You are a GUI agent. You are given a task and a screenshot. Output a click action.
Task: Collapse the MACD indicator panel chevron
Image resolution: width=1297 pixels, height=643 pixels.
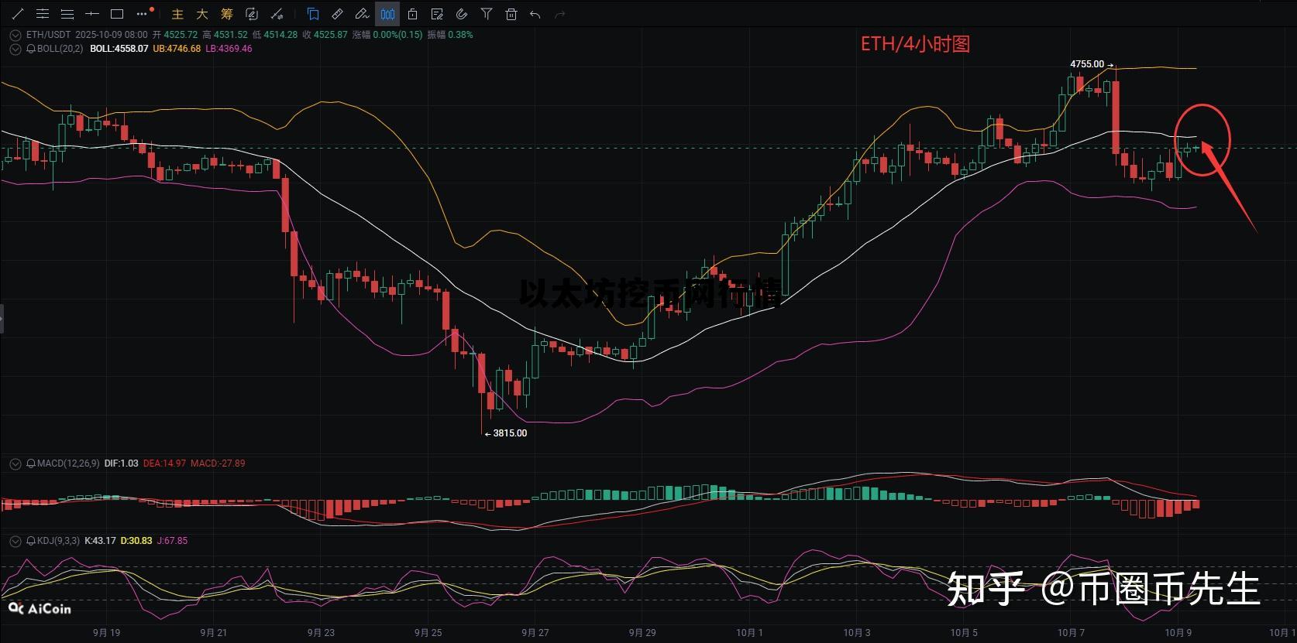click(15, 463)
